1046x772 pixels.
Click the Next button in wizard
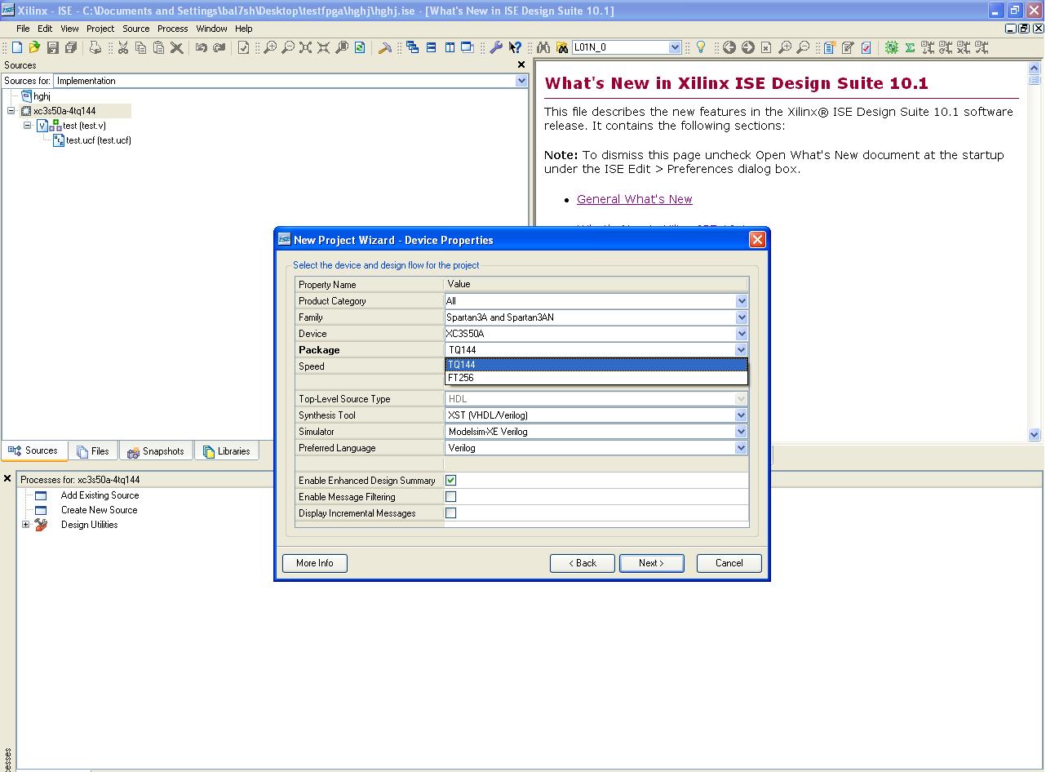point(651,563)
